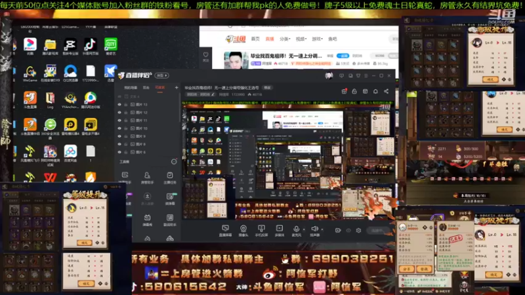Viewport: 525px width, 295px height.
Task: Click 确定 in bottom-left level-up card
Action: (x=85, y=243)
